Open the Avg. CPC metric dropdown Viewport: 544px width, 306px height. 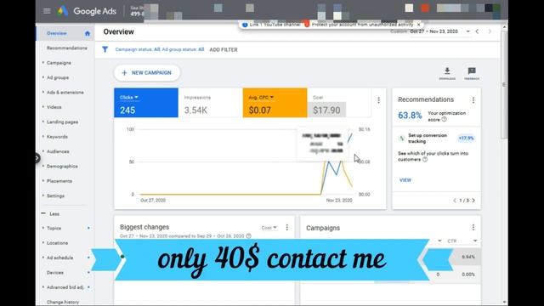click(x=261, y=98)
